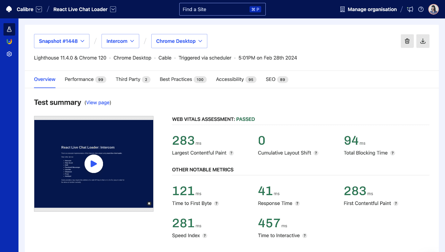The height and width of the screenshot is (252, 445).
Task: Click the colorful shield icon in sidebar
Action: click(x=9, y=42)
